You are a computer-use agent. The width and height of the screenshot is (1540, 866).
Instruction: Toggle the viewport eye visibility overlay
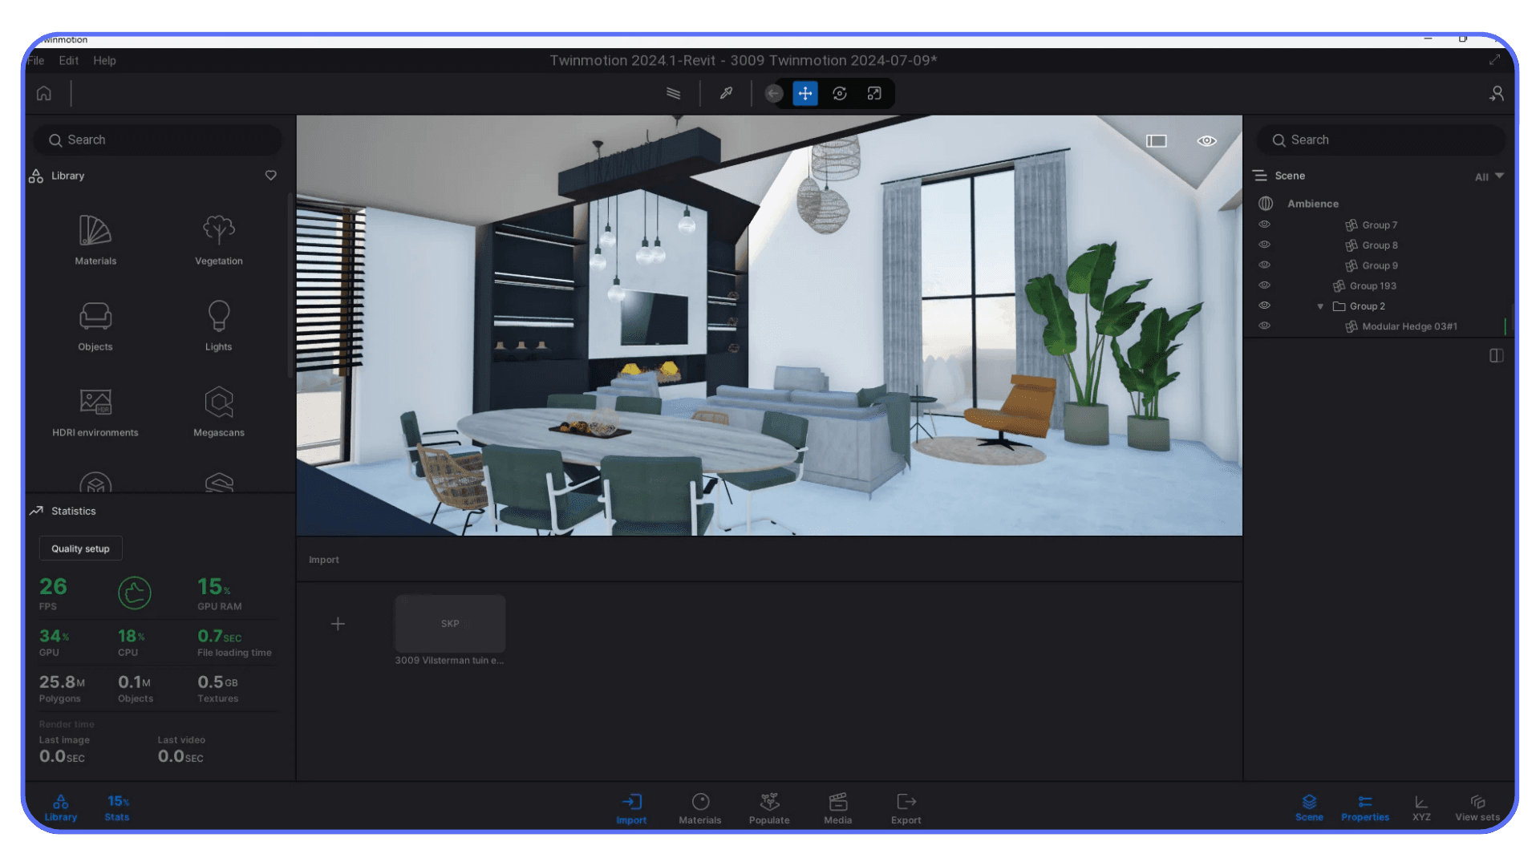pos(1206,140)
